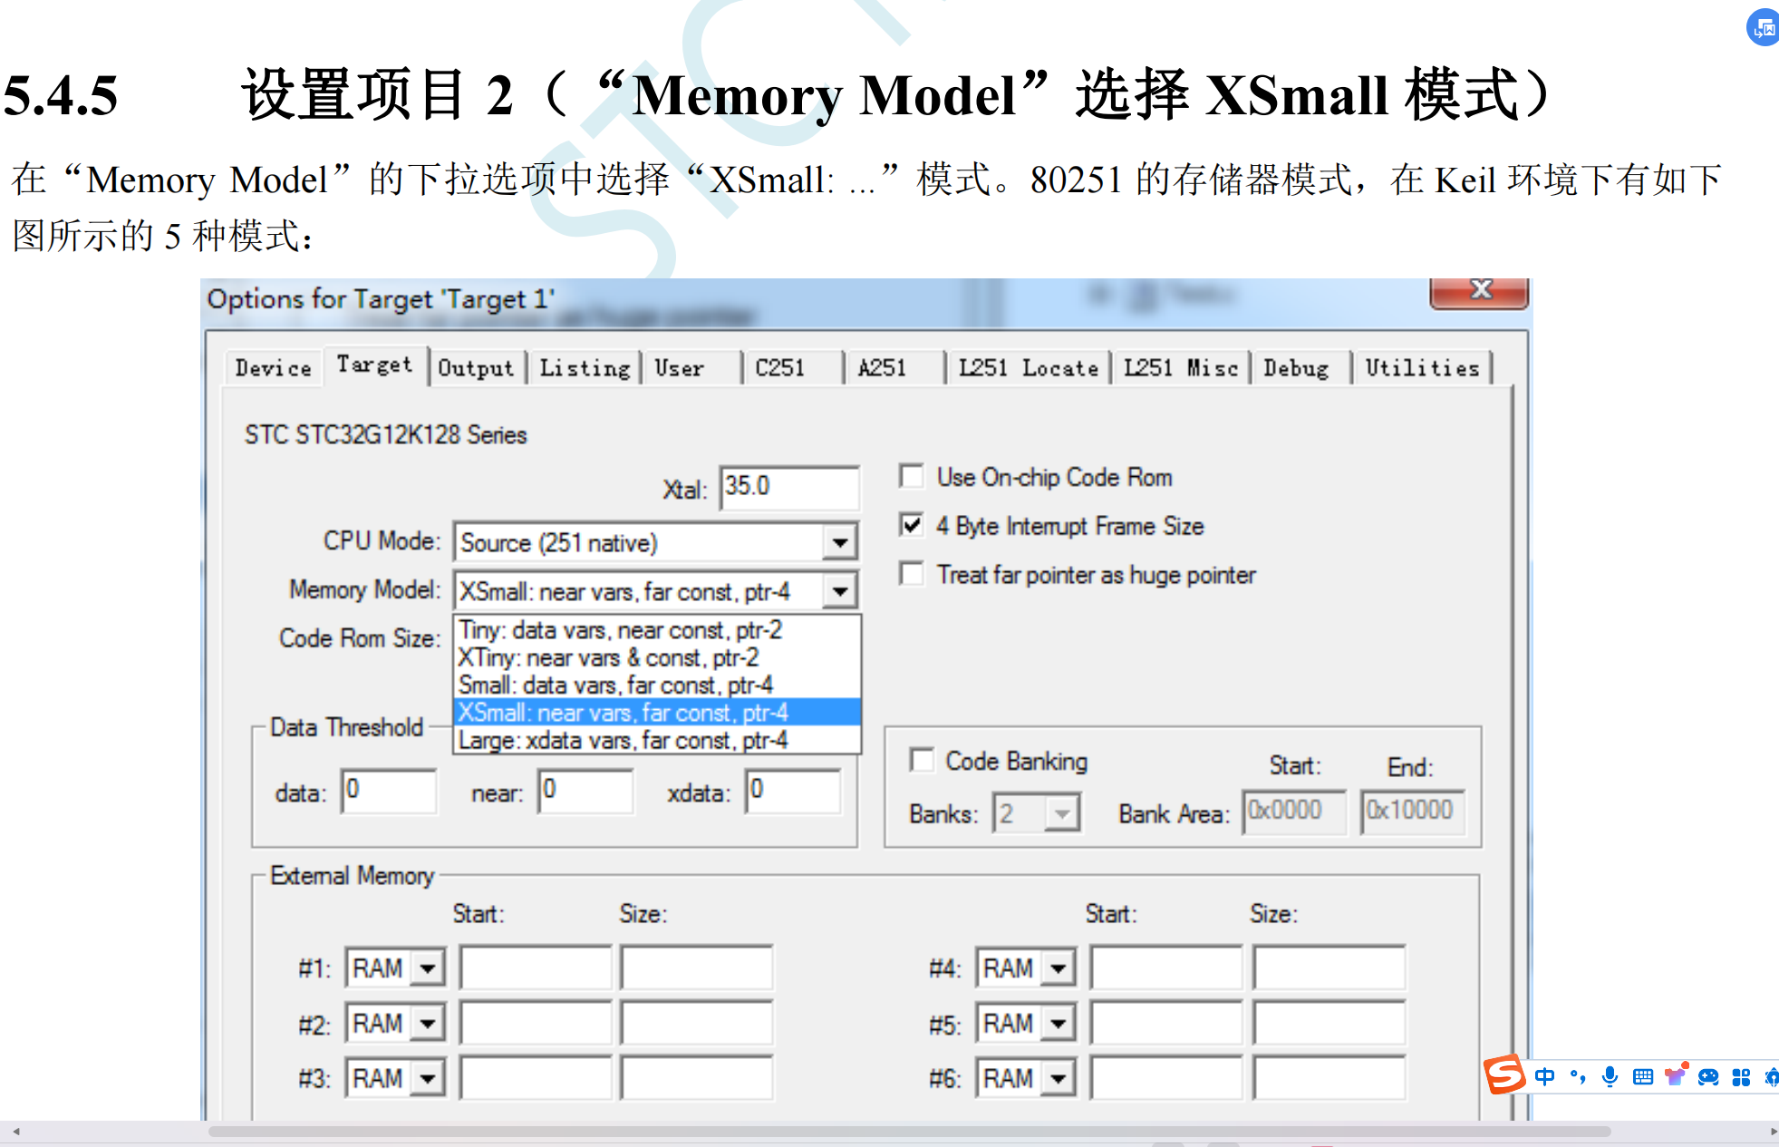Open the CPU Mode dropdown
Screen dimensions: 1779x1147
pos(840,542)
